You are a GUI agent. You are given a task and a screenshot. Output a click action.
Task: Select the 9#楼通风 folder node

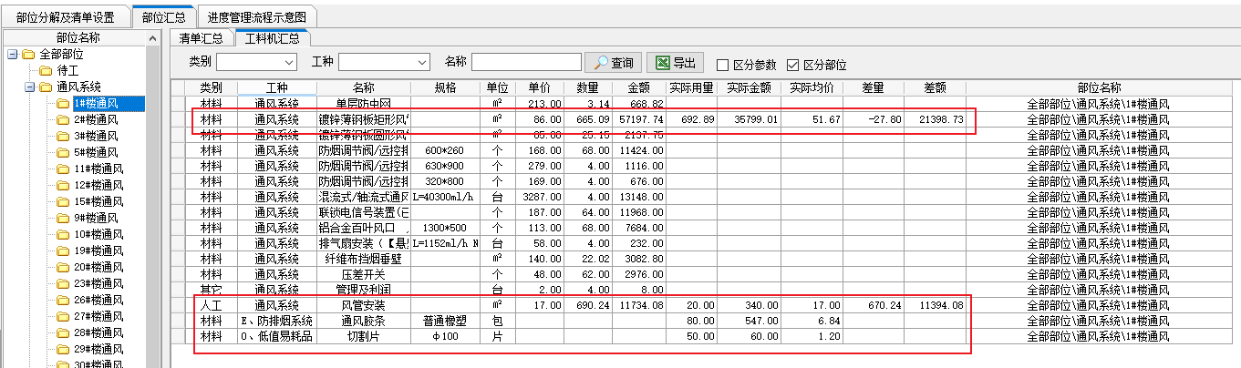[95, 218]
